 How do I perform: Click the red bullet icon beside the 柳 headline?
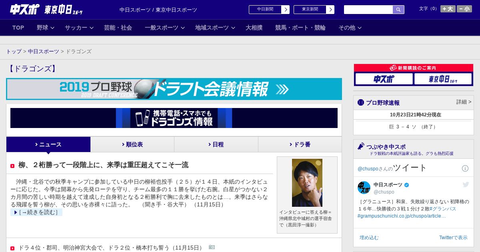[12, 166]
